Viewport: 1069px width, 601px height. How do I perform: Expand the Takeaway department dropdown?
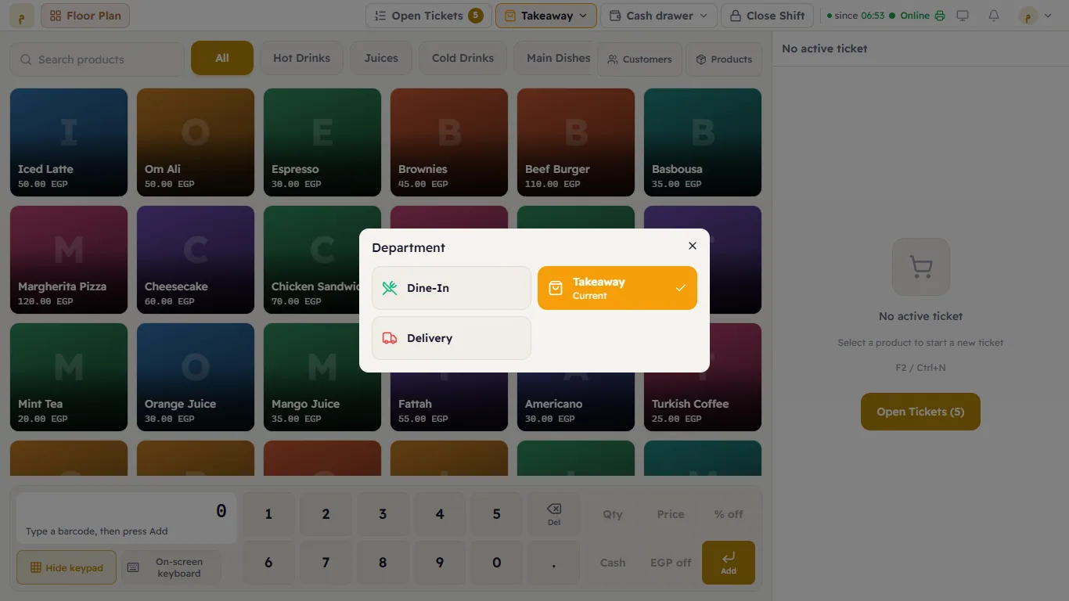[546, 16]
